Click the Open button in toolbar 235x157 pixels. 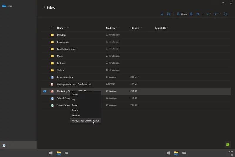(x=182, y=14)
